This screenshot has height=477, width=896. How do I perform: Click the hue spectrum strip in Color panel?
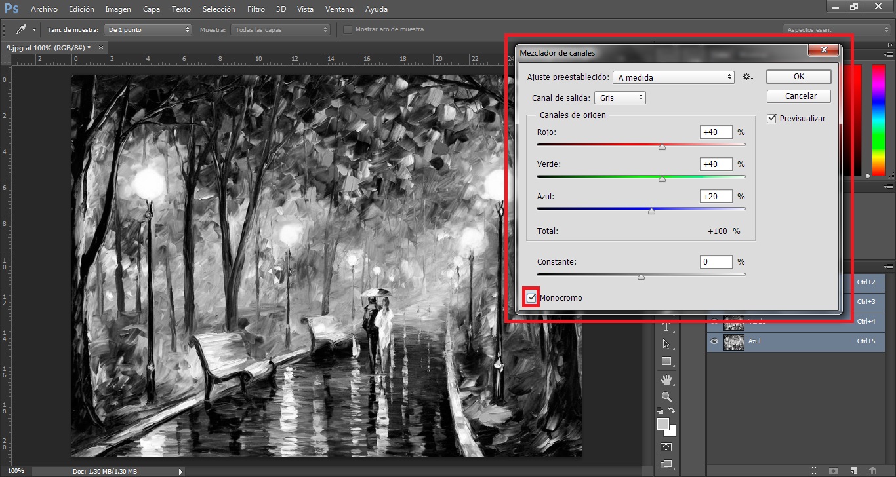tap(878, 120)
